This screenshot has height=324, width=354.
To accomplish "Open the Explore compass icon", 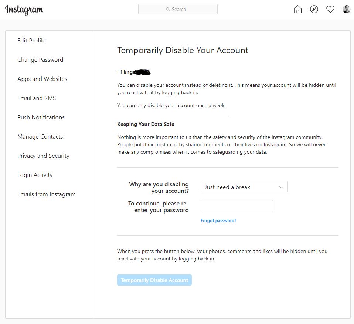I will click(314, 9).
